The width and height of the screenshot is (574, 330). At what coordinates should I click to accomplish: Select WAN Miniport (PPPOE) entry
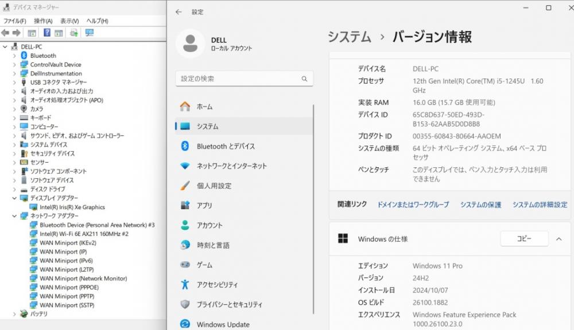(x=69, y=287)
